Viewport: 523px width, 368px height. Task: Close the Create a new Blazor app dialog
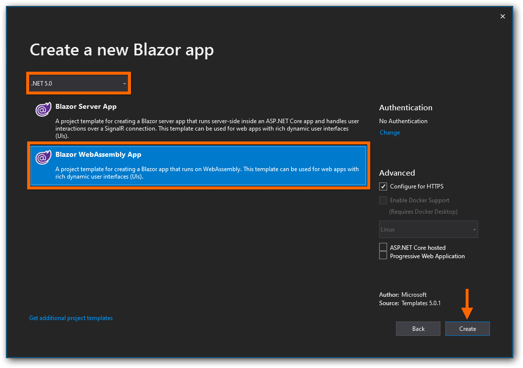(x=503, y=16)
